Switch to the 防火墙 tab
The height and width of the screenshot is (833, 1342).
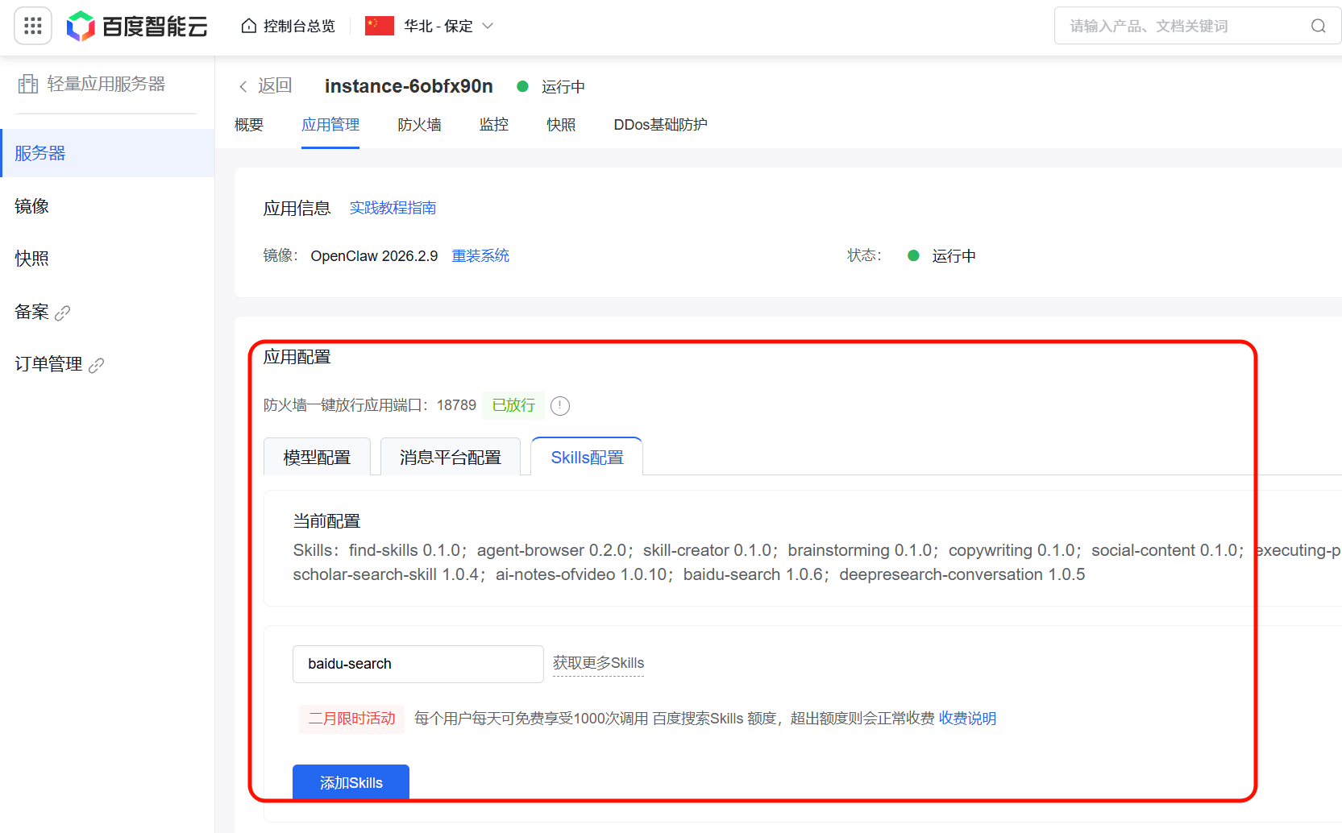pyautogui.click(x=419, y=125)
